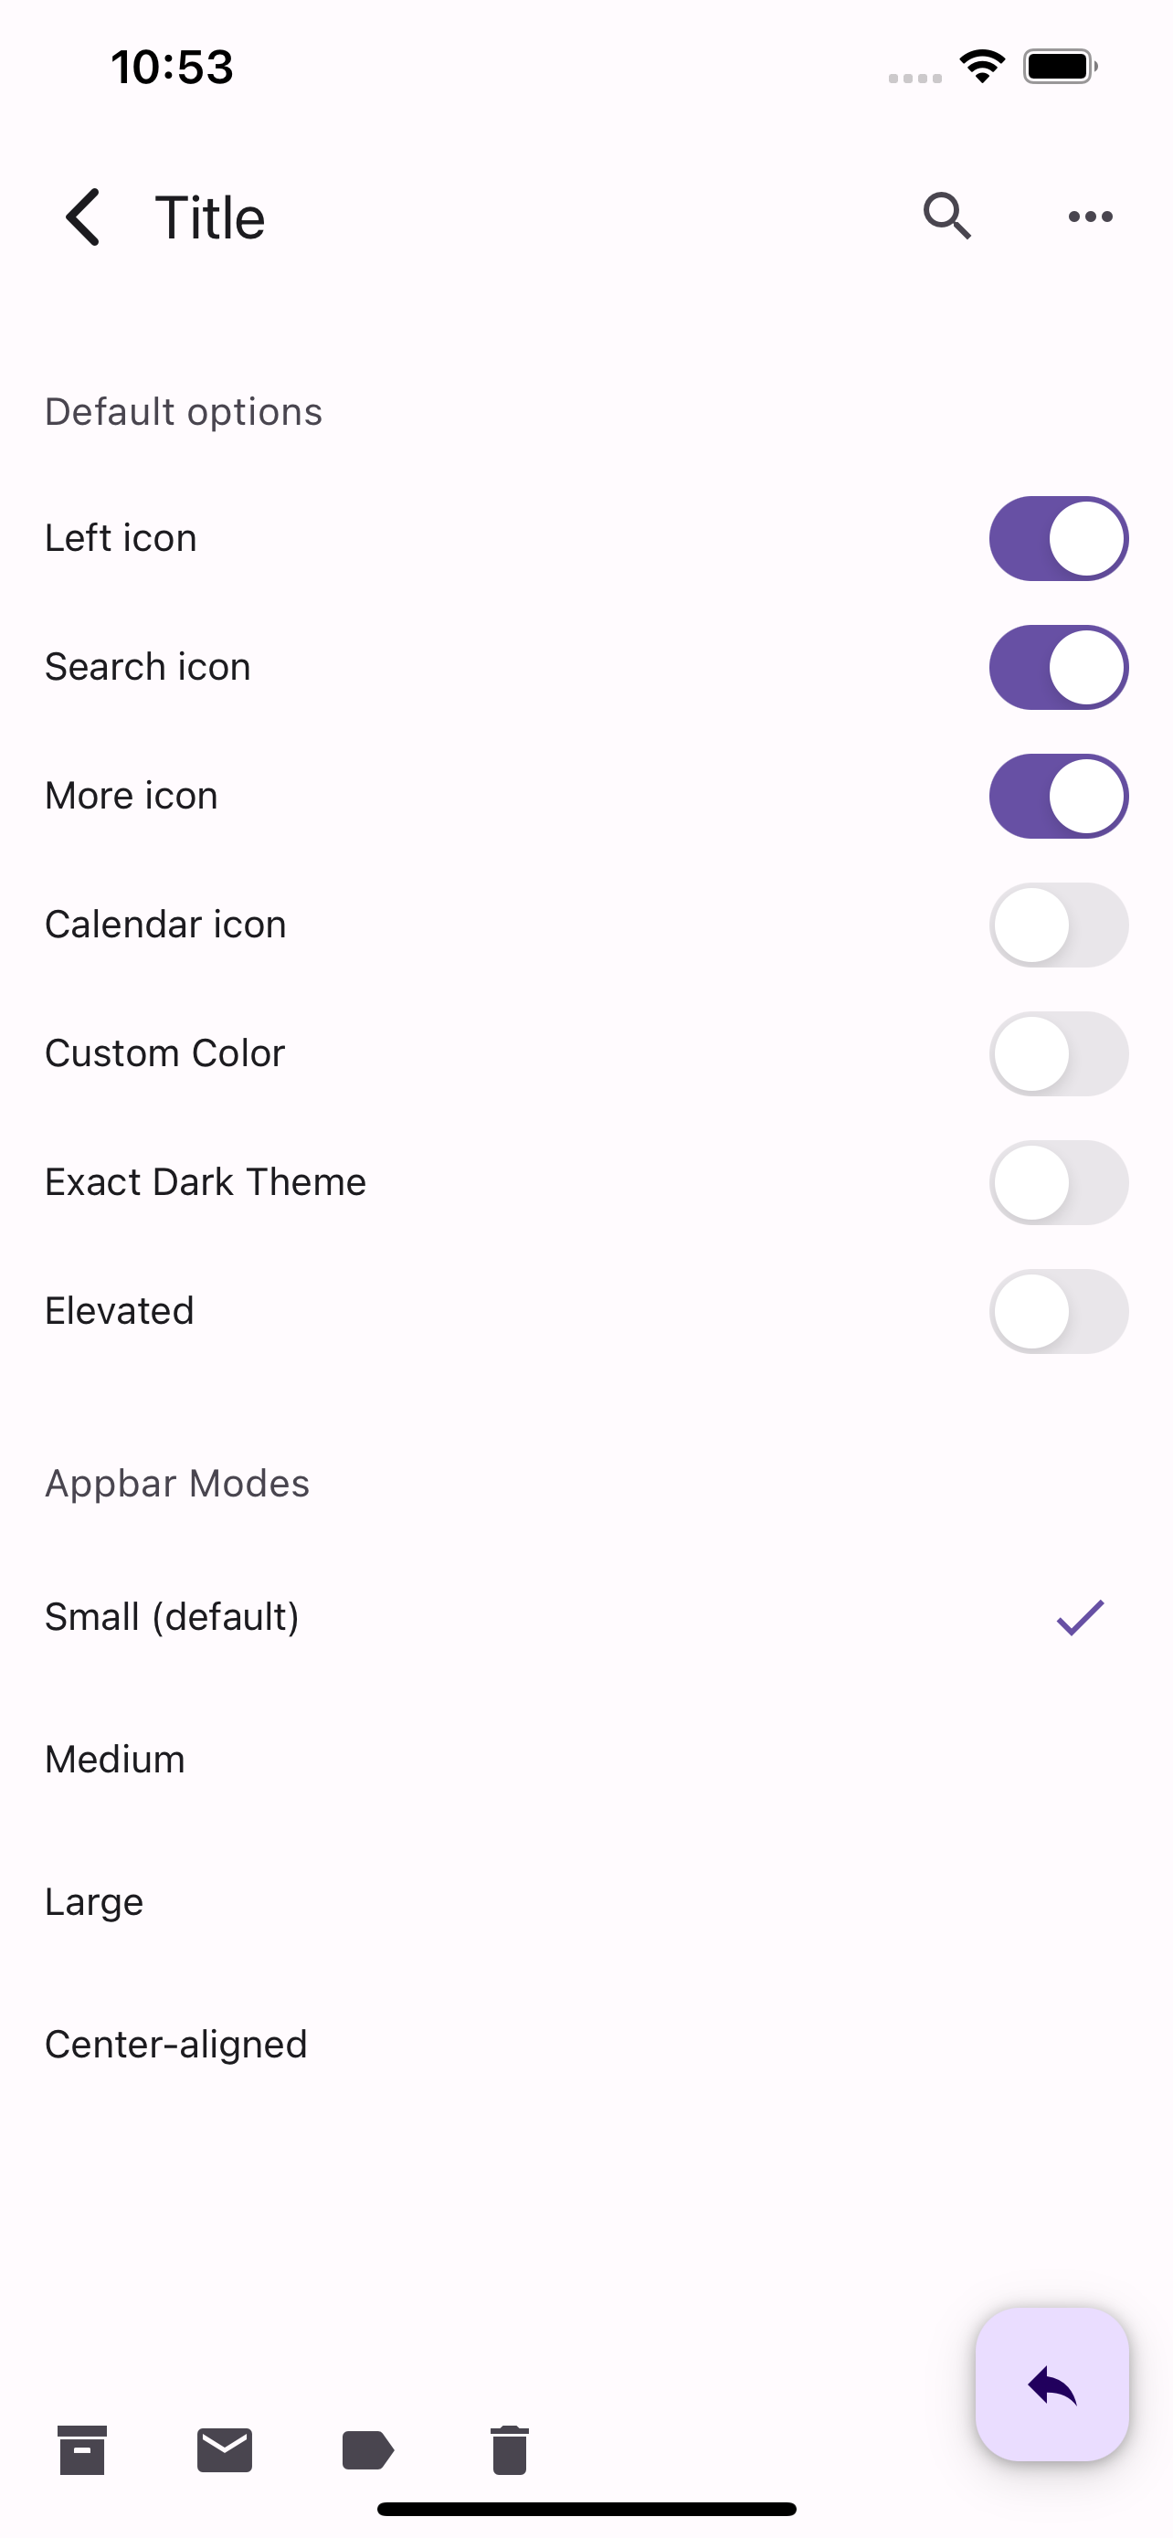The image size is (1173, 2538).
Task: Enable Exact Dark Theme switch
Action: (x=1059, y=1182)
